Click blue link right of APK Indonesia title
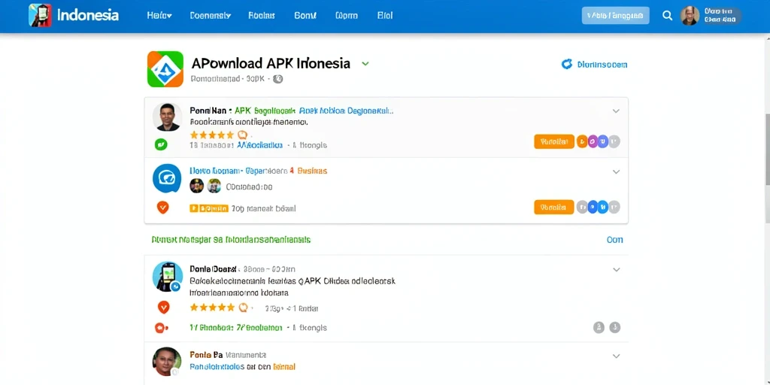The image size is (770, 385). (x=602, y=65)
